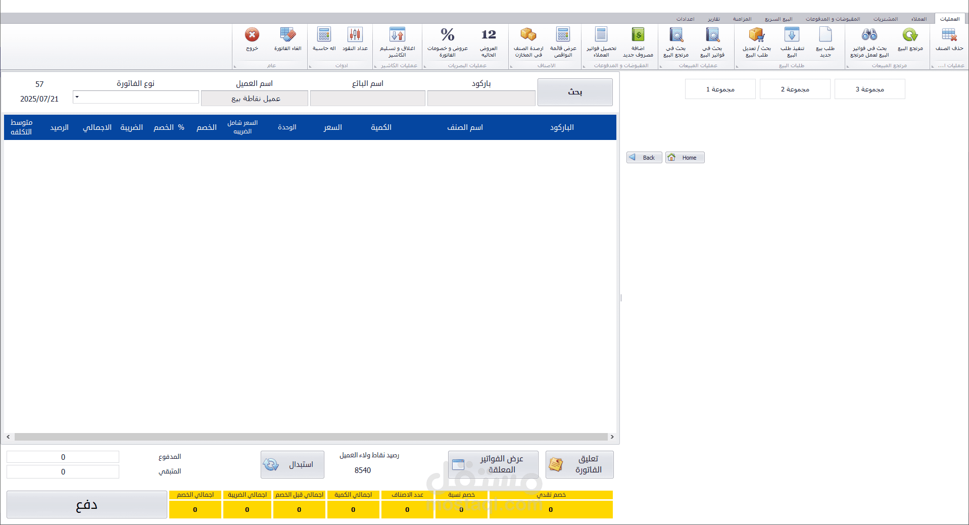
Task: Expand the عام ribbon group launcher
Action: pos(235,66)
